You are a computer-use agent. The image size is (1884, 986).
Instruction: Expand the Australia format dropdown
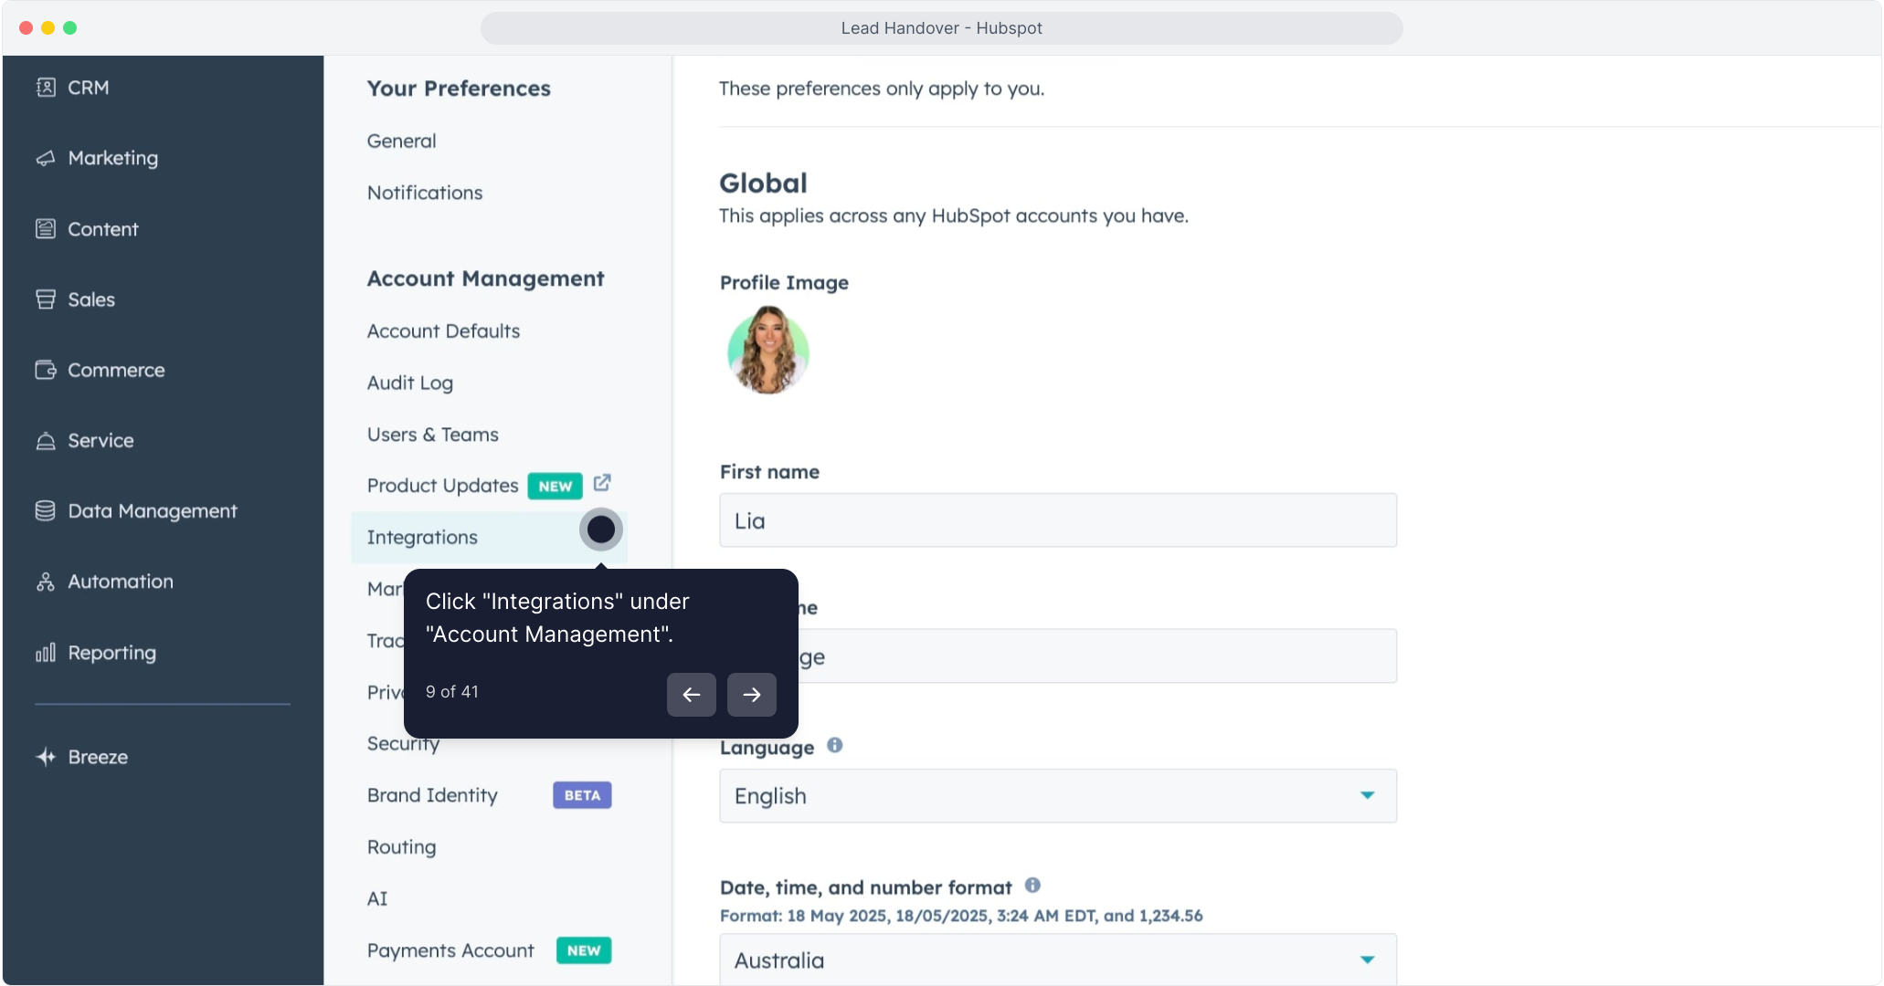[x=1057, y=960]
